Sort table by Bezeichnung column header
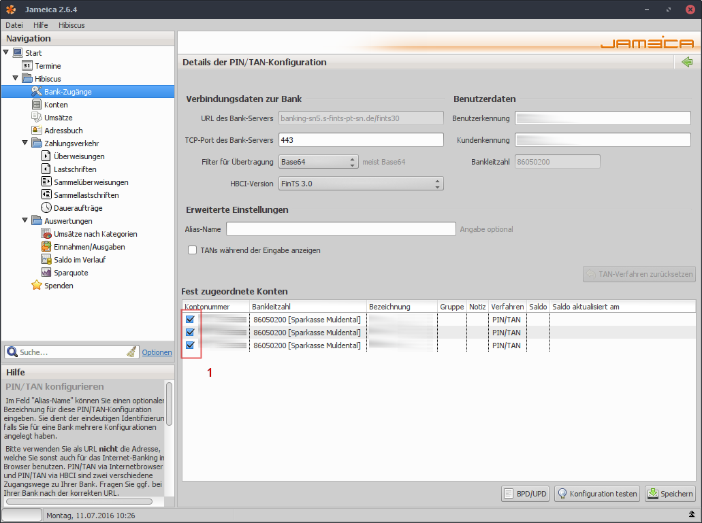702x523 pixels. click(x=402, y=307)
